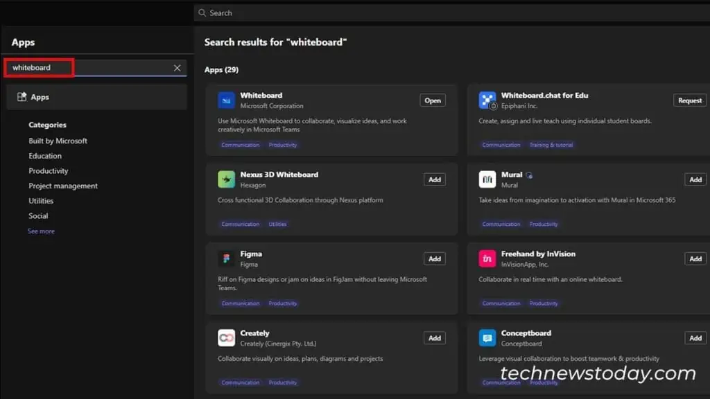
Task: Click the Whiteboard.chat for Edu app icon
Action: [x=487, y=100]
